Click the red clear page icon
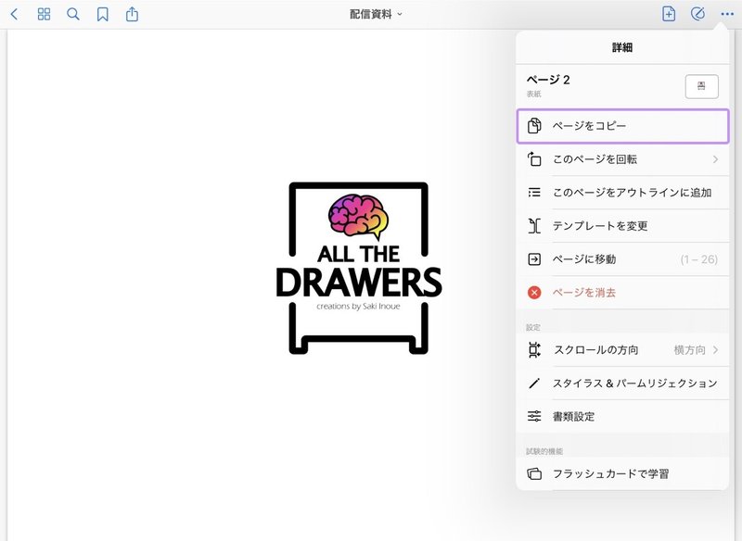Screen dimensions: 742x541 click(x=534, y=293)
